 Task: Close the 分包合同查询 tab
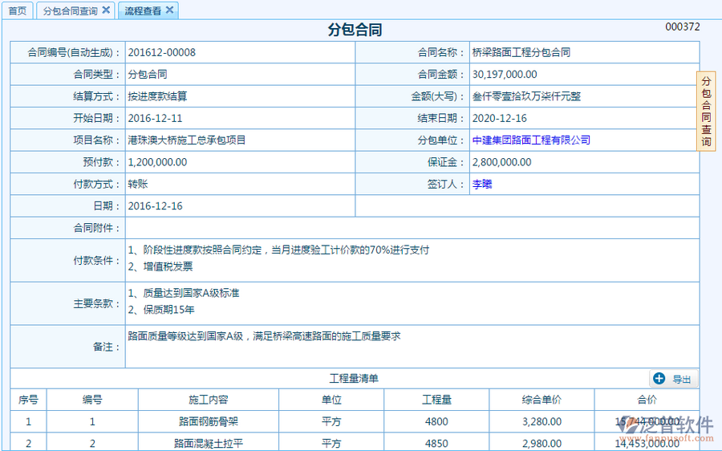(x=106, y=10)
